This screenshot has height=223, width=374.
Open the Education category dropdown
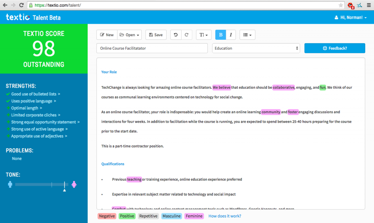[256, 48]
